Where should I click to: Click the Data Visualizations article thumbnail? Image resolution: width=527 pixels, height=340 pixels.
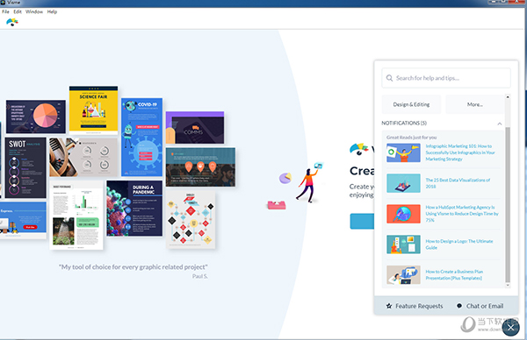(403, 183)
